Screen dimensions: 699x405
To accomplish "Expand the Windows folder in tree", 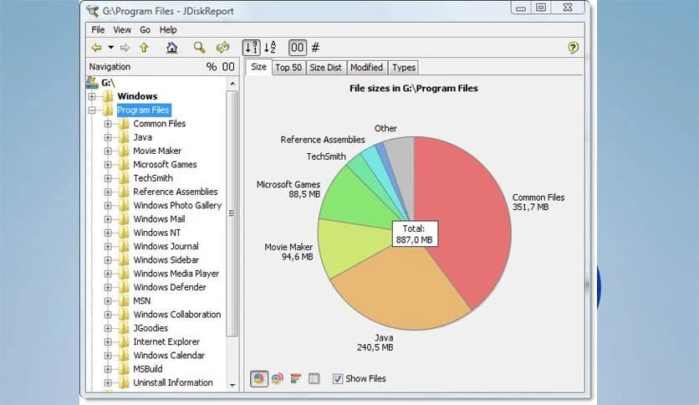I will (91, 96).
